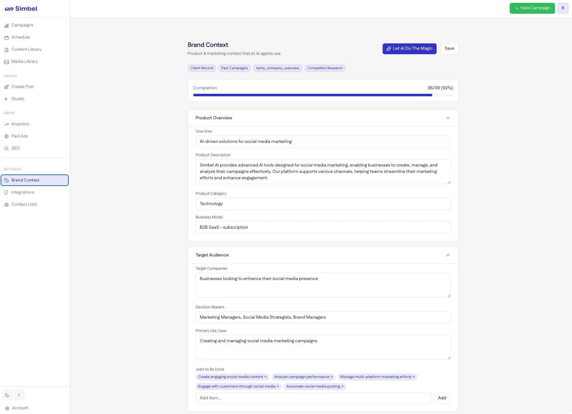Screen dimensions: 572x414
Task: Open Campaigns via its bar chart icon
Action: 6,26
